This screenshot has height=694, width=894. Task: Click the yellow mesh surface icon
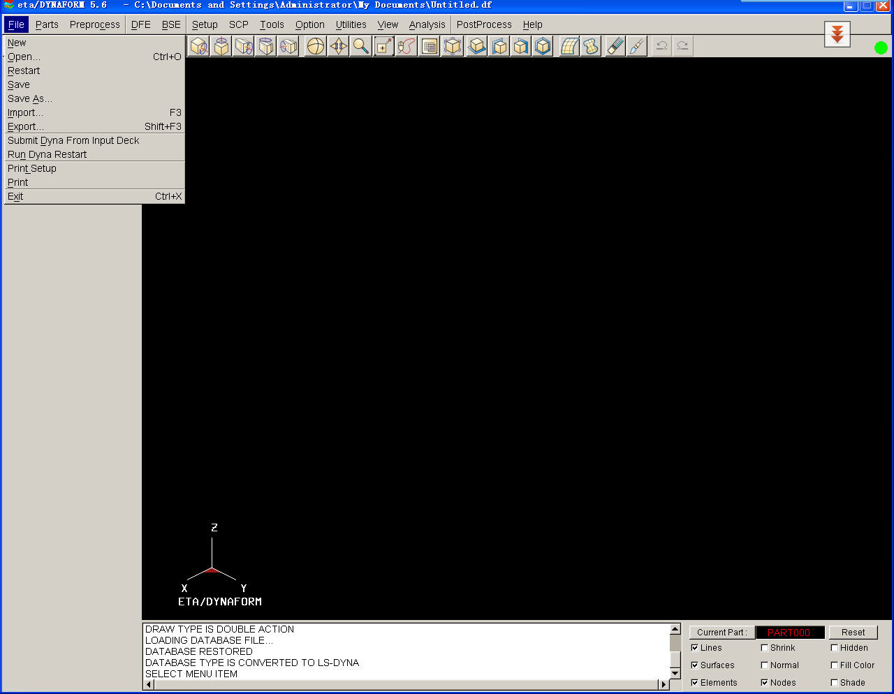(x=570, y=47)
